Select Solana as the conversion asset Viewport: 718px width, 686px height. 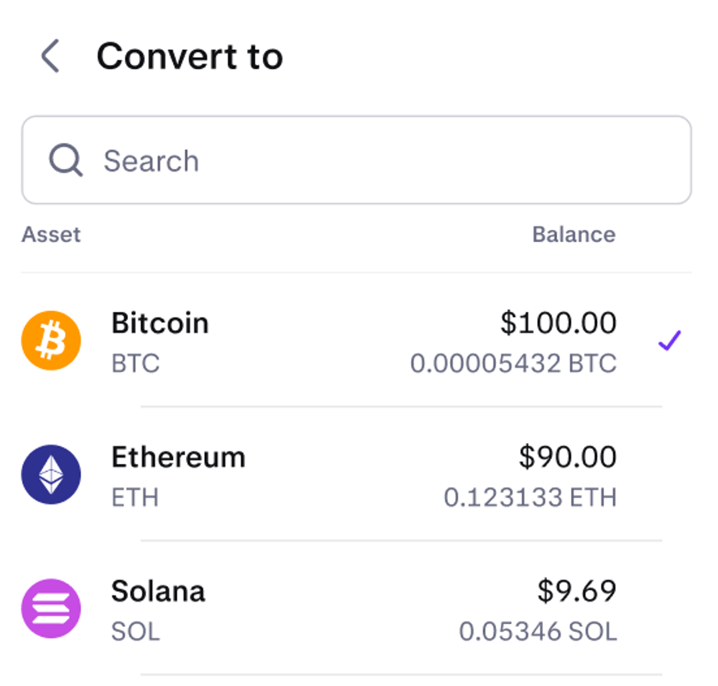click(158, 591)
